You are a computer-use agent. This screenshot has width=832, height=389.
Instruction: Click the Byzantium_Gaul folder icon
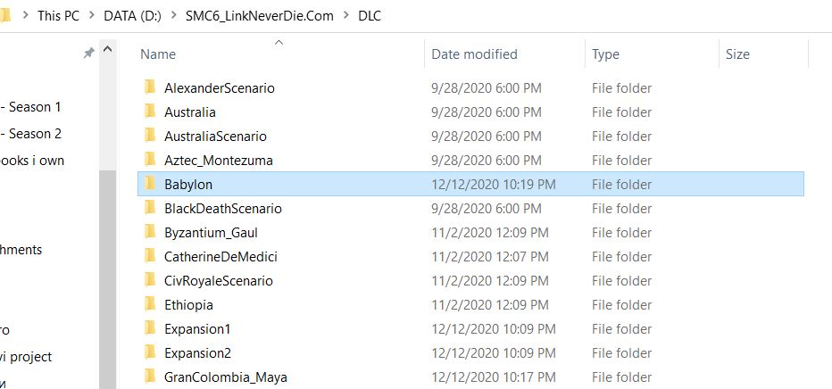pos(149,233)
